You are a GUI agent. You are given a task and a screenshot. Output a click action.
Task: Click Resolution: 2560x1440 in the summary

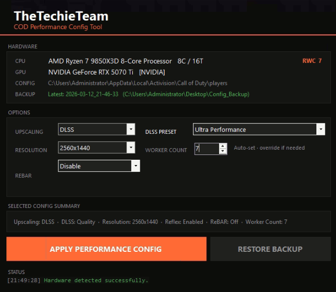pos(130,222)
